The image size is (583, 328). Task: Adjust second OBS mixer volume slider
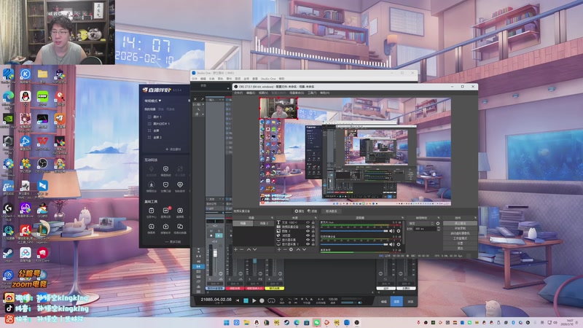(x=354, y=244)
